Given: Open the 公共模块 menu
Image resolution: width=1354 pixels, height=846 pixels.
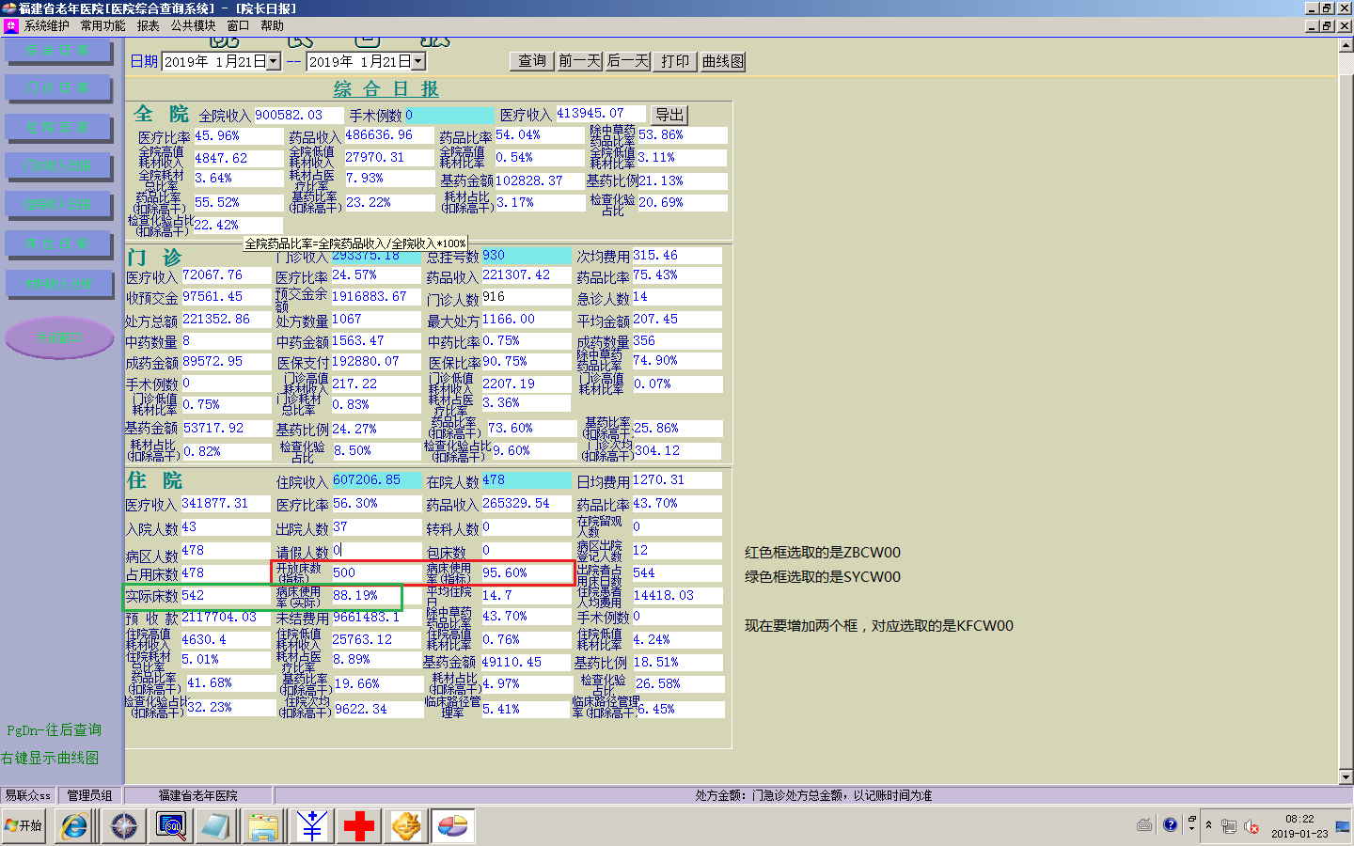Looking at the screenshot, I should 194,26.
